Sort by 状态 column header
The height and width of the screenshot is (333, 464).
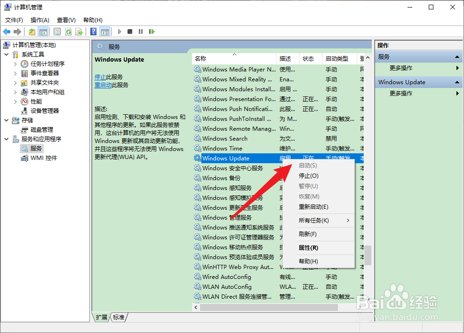click(311, 58)
